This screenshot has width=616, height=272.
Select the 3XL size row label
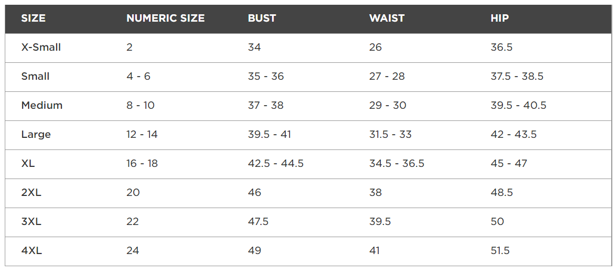pyautogui.click(x=31, y=222)
